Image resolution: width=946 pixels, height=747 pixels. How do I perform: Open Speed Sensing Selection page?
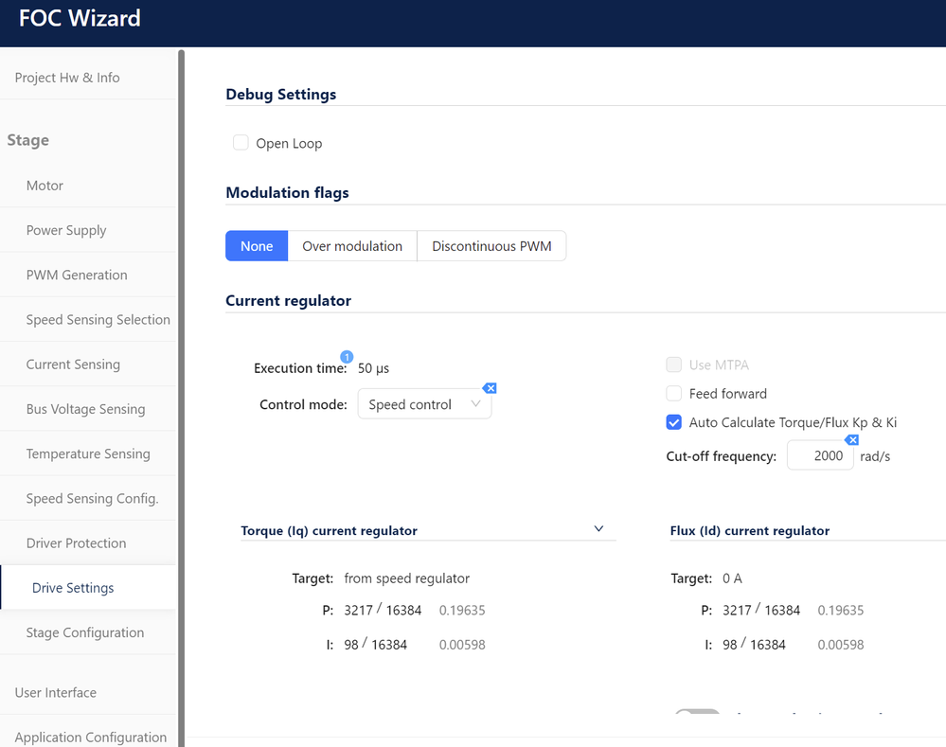pyautogui.click(x=98, y=319)
